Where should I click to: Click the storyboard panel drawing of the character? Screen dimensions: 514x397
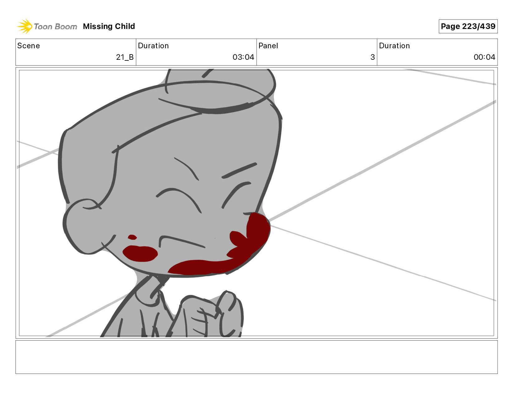[x=256, y=203]
